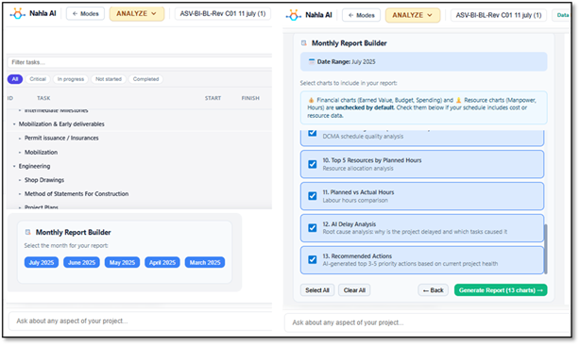Select the ASV-BI-BL-Rev C01 file chip in right panel
The height and width of the screenshot is (345, 580).
[x=498, y=15]
